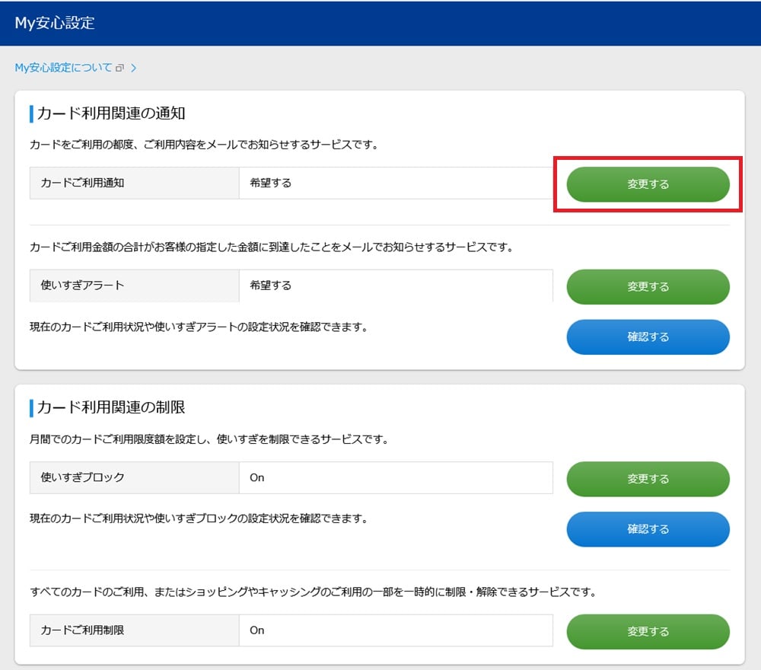Click the カードご利用通知 label cell
This screenshot has width=761, height=670.
click(135, 183)
